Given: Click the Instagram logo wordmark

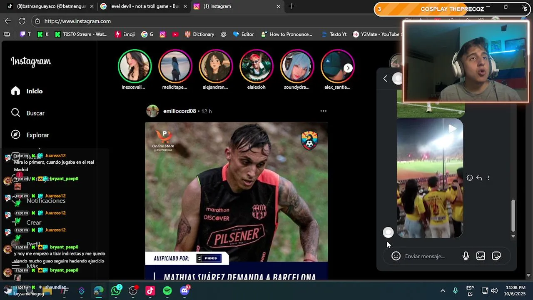Looking at the screenshot, I should (x=31, y=62).
